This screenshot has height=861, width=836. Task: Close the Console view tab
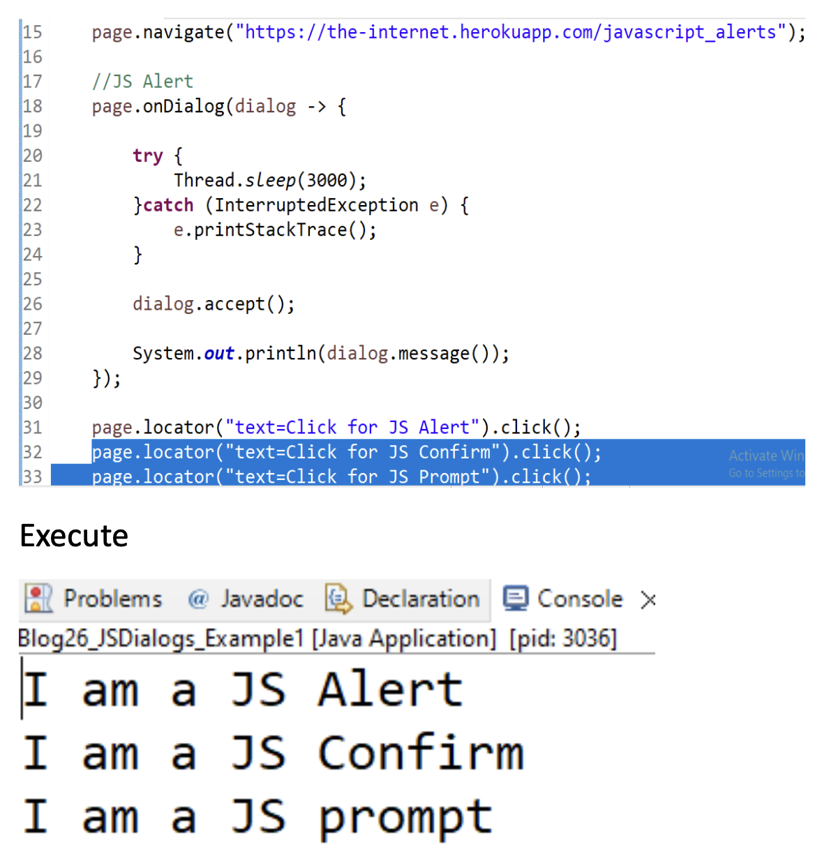point(648,600)
